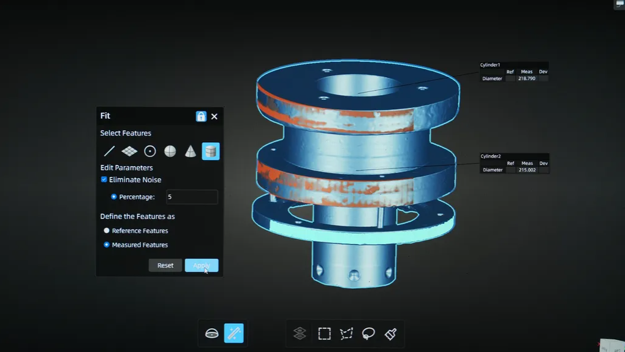This screenshot has height=352, width=625.
Task: Choose Reference Features radio option
Action: coord(107,231)
